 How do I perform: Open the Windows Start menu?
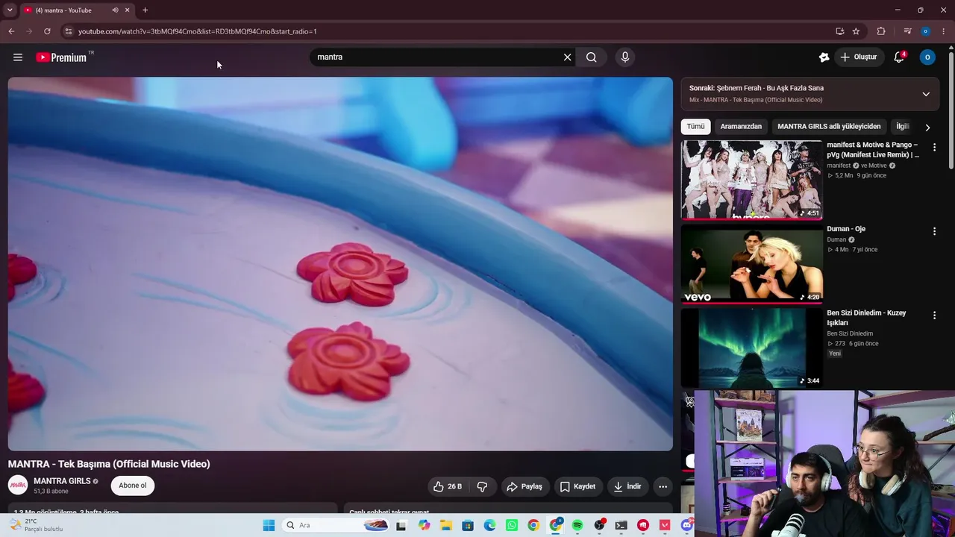coord(269,526)
